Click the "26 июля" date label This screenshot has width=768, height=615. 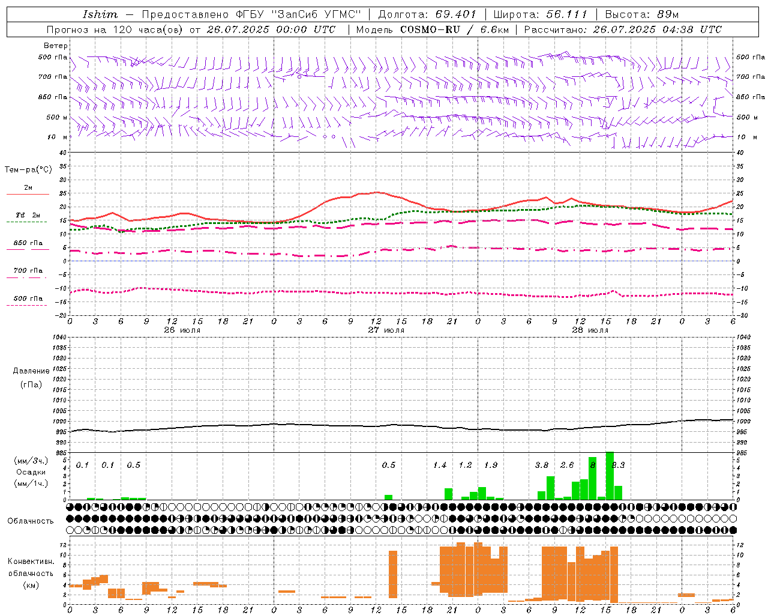pos(182,330)
